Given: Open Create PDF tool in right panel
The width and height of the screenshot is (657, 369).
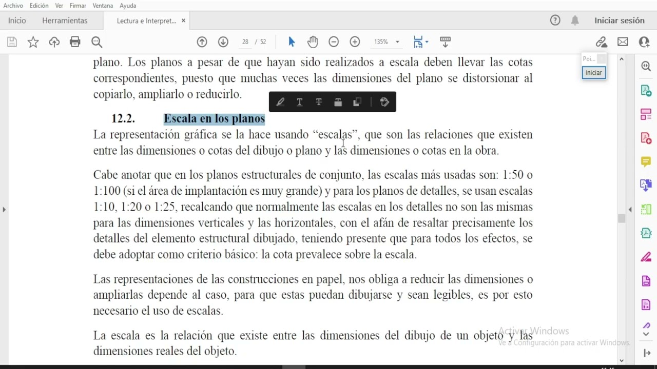Looking at the screenshot, I should pos(646,138).
